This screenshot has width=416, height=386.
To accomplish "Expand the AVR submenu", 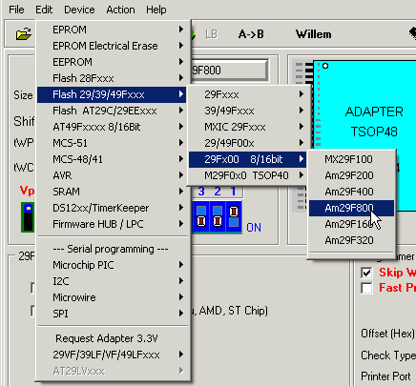I will (x=112, y=175).
